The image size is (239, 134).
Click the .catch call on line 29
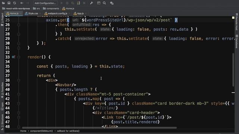pyautogui.click(x=62, y=39)
